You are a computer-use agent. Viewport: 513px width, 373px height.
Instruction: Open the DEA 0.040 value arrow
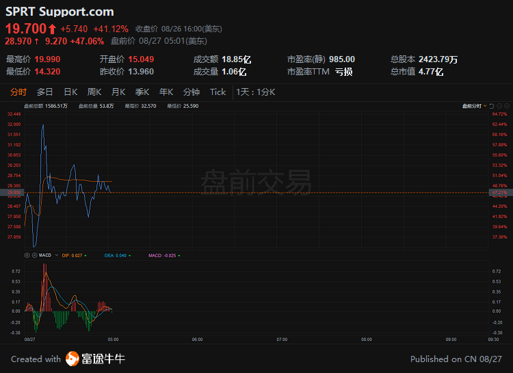129,255
